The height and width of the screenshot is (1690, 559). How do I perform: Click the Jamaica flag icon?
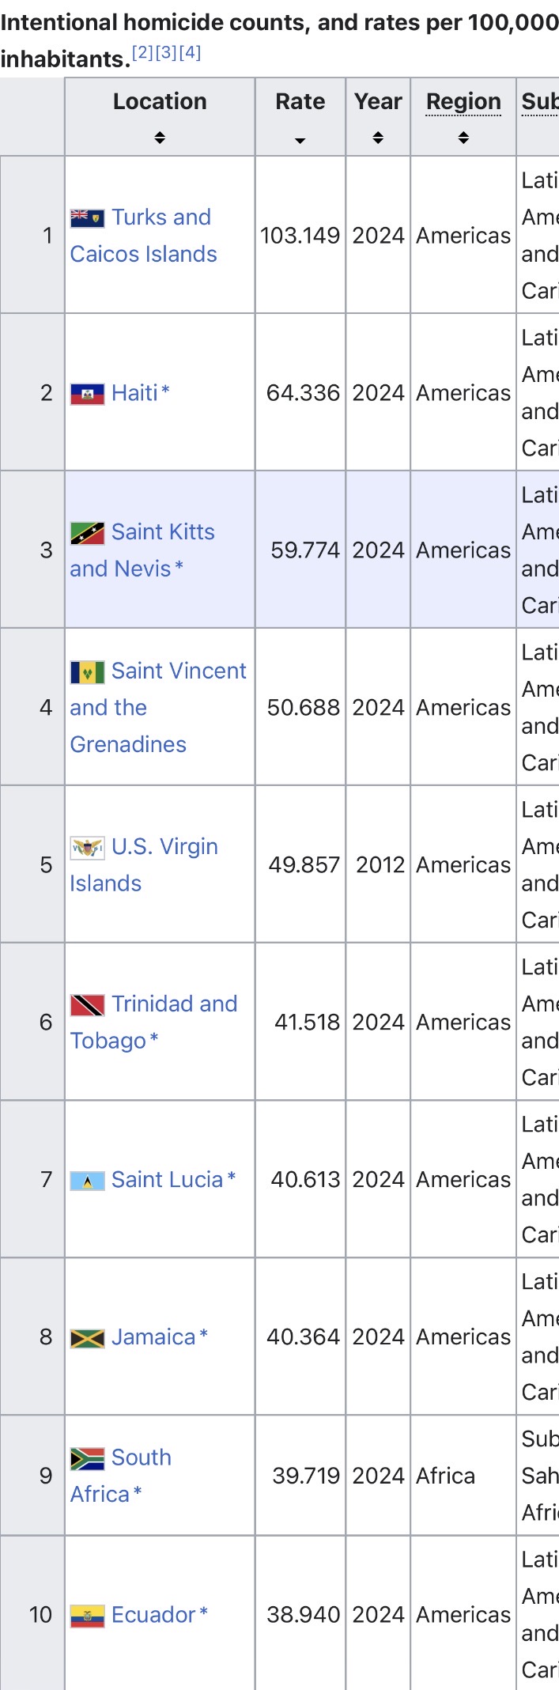point(87,1338)
